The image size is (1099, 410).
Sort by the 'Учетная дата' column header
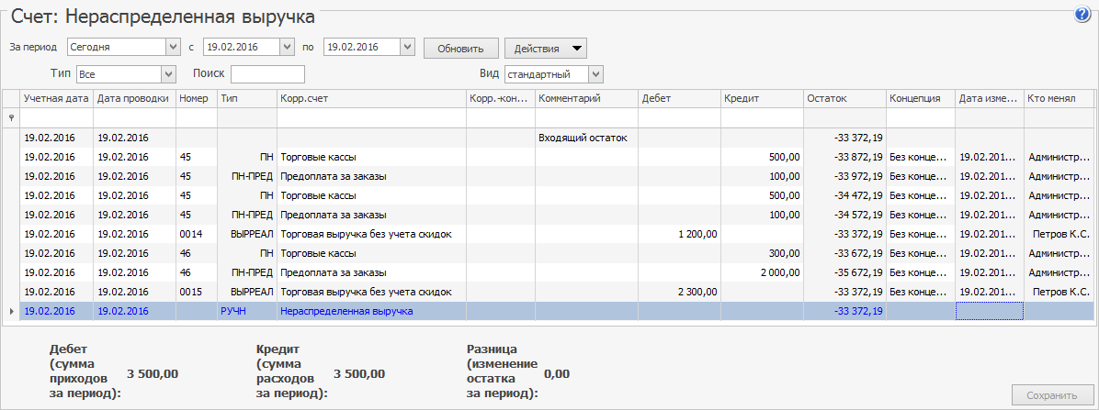point(56,99)
